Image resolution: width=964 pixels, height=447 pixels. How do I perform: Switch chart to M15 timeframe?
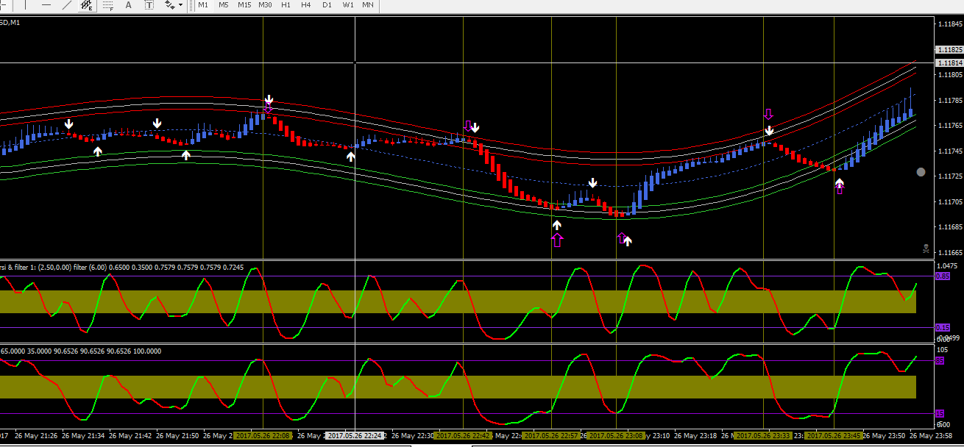(244, 5)
